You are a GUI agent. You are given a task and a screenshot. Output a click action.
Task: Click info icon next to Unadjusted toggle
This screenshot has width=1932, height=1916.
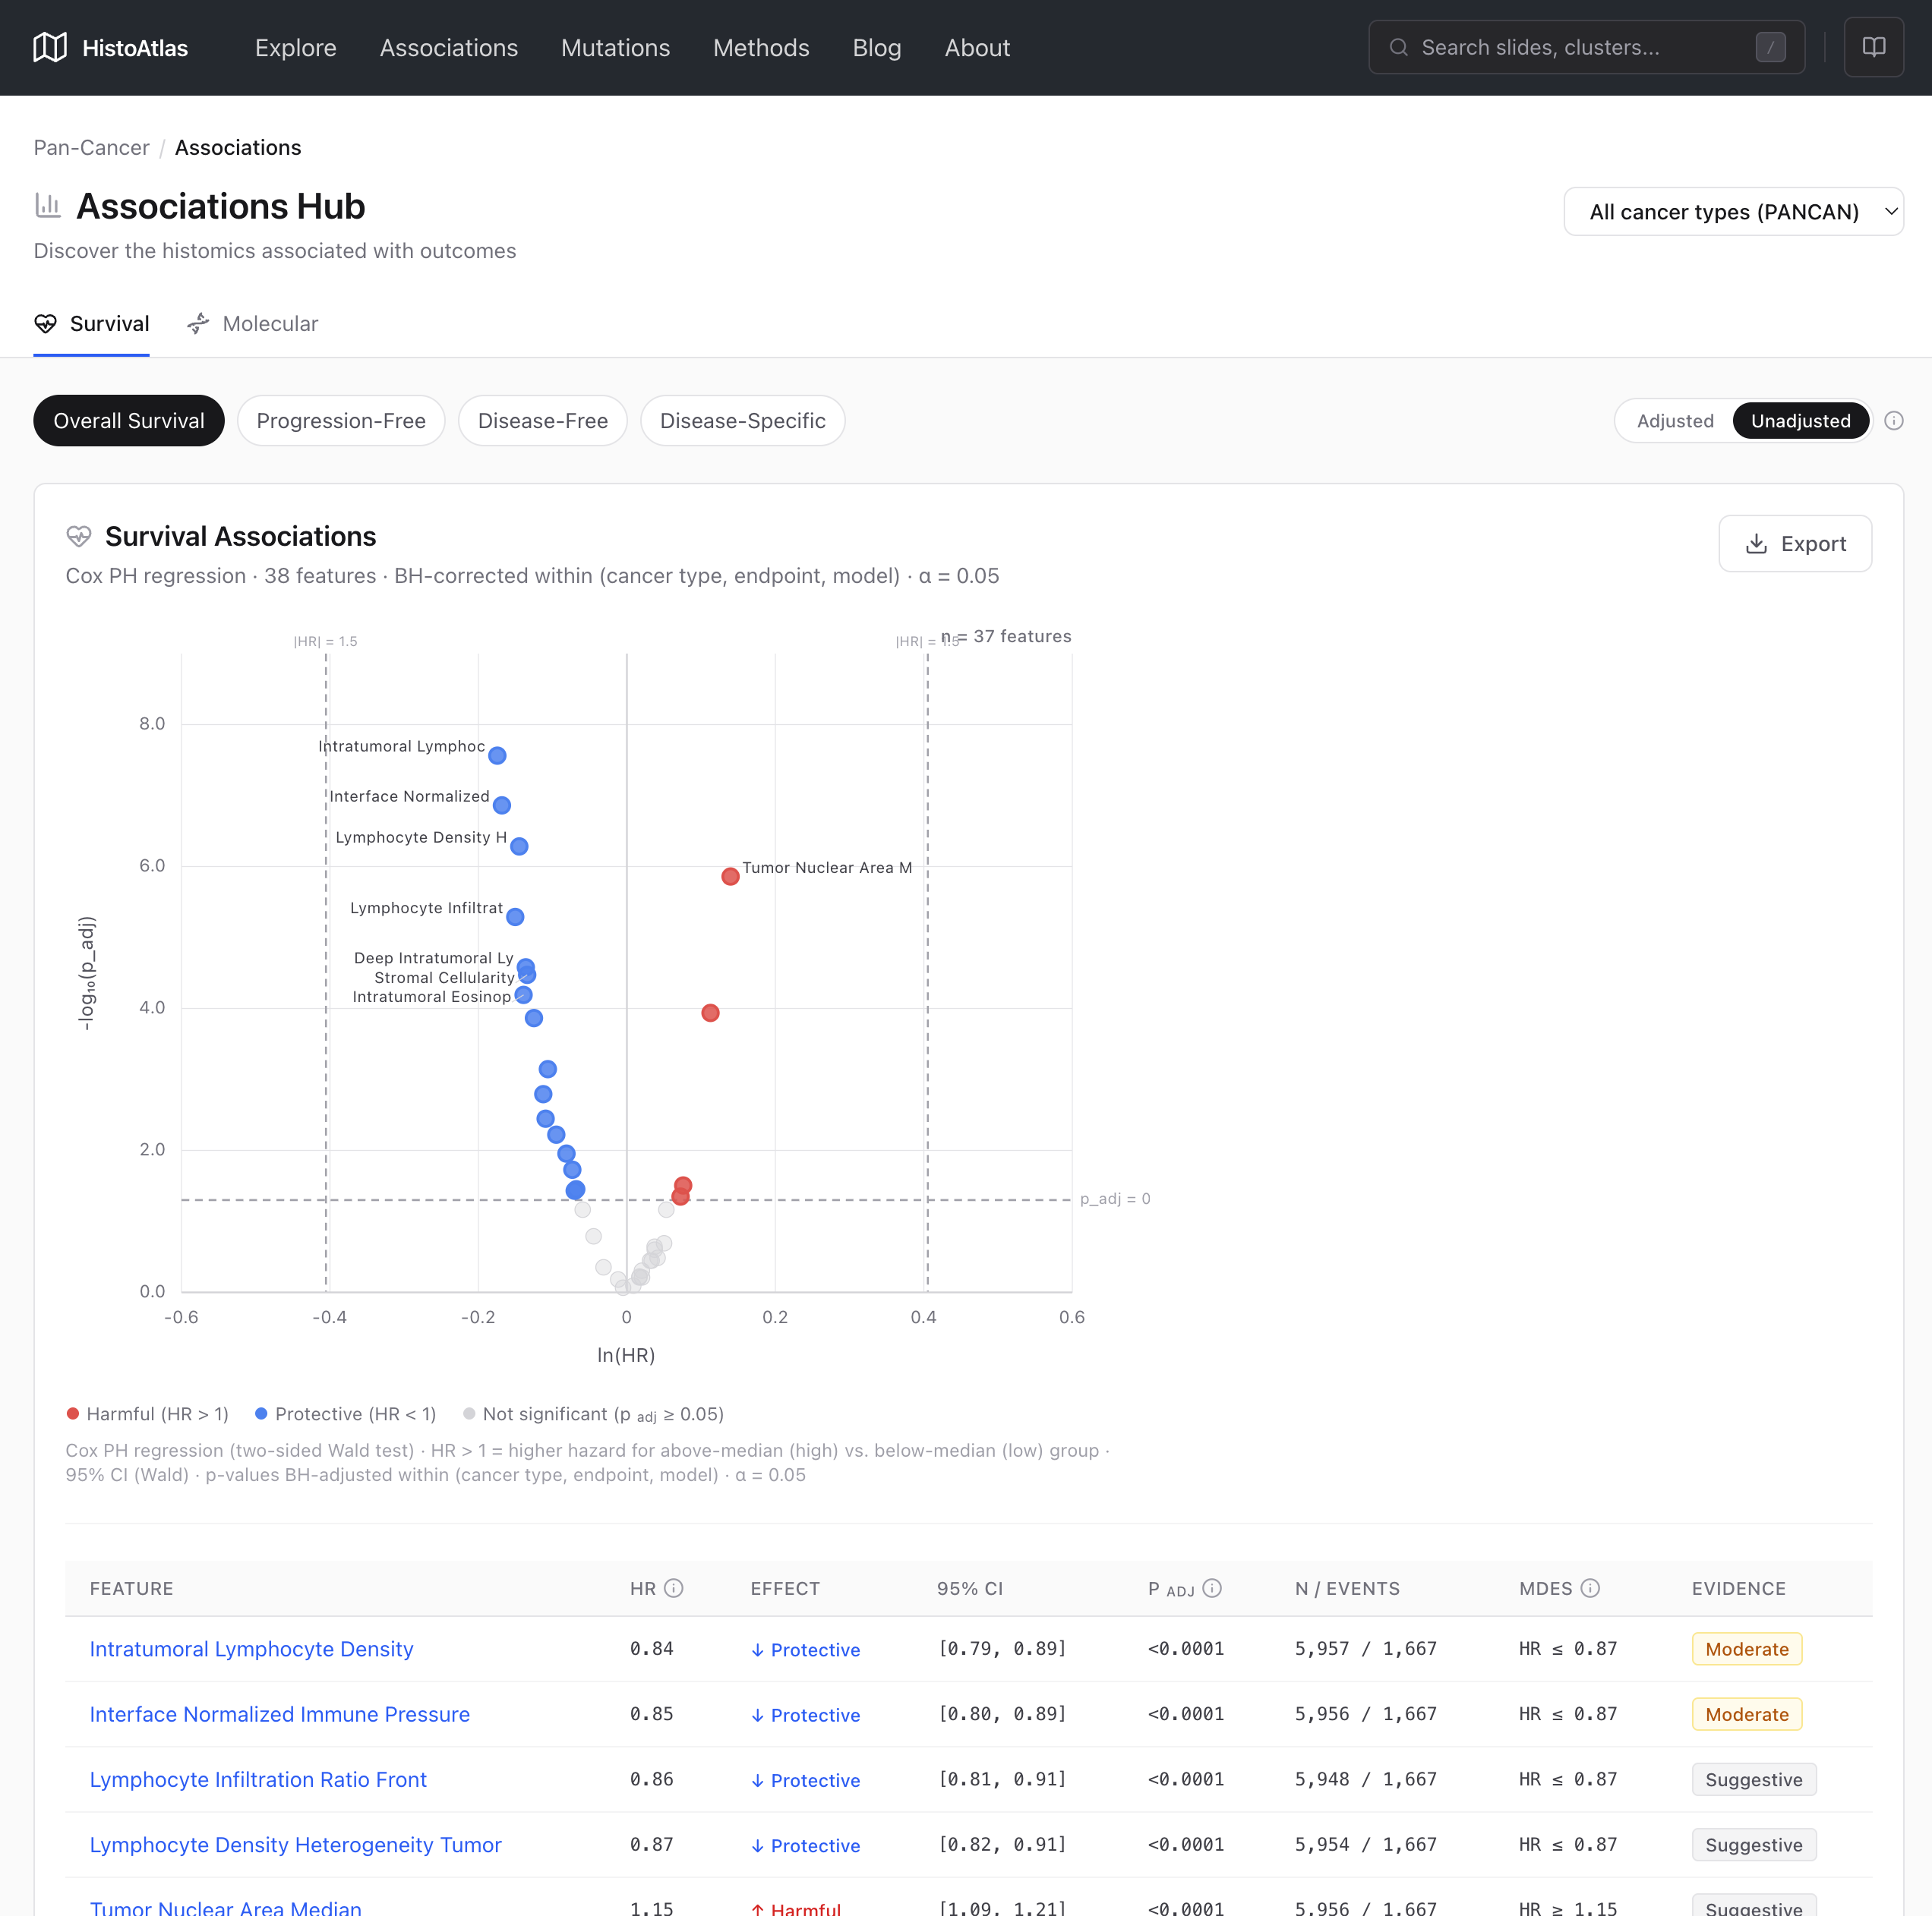click(1893, 421)
